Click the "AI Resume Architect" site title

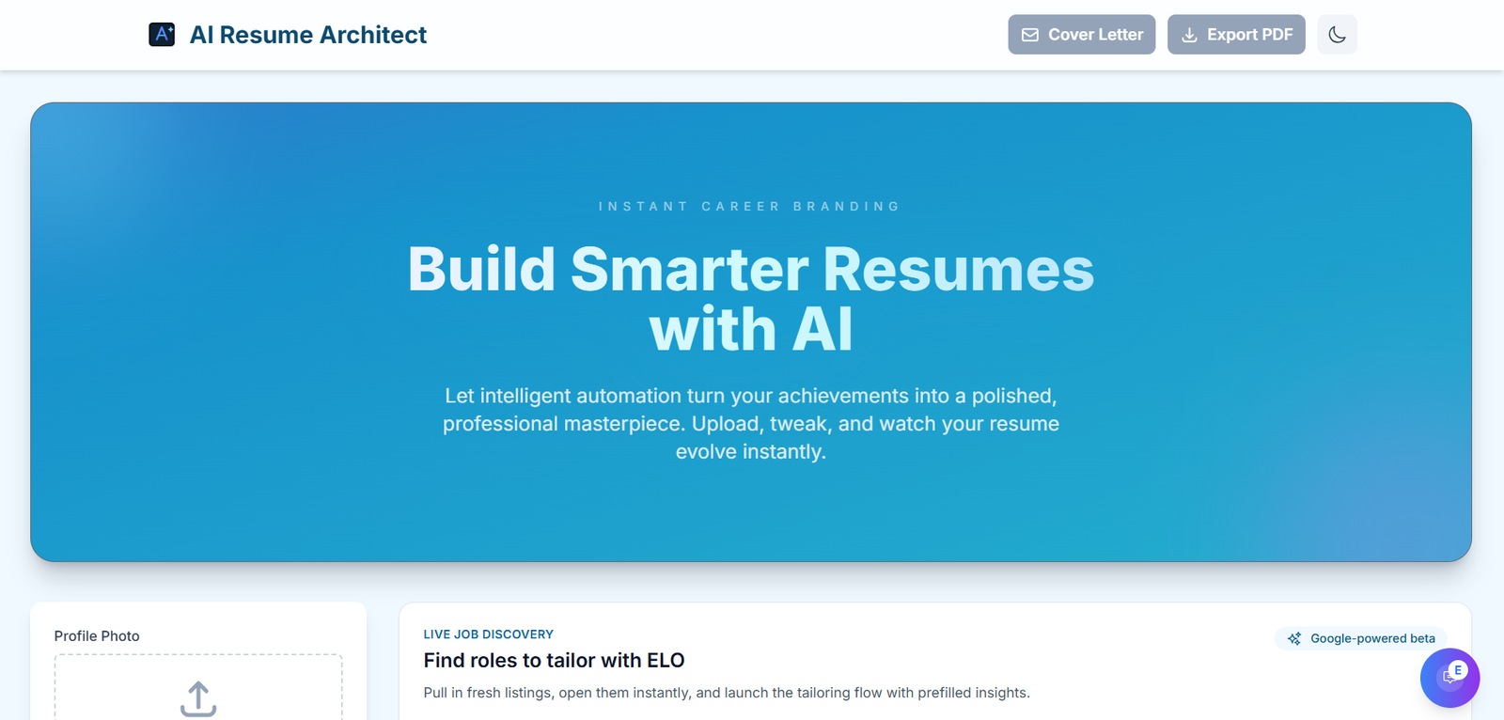coord(308,35)
